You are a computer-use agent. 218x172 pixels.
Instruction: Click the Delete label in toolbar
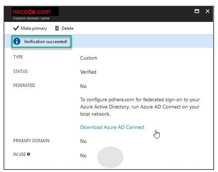pyautogui.click(x=67, y=28)
